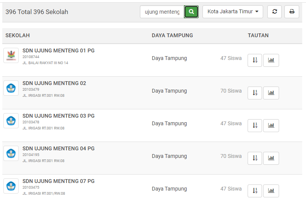Select the school ID 20108744
The height and width of the screenshot is (208, 306).
point(31,57)
